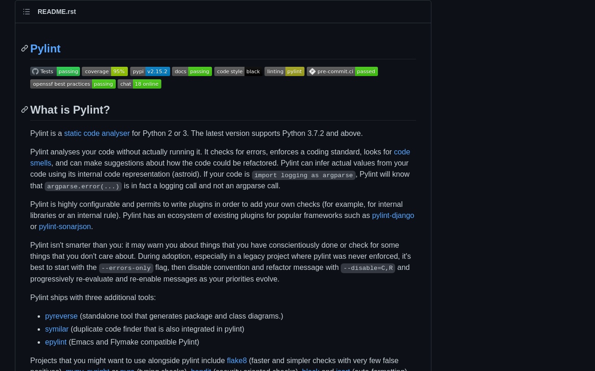Open the README table of contents icon

pyautogui.click(x=26, y=12)
